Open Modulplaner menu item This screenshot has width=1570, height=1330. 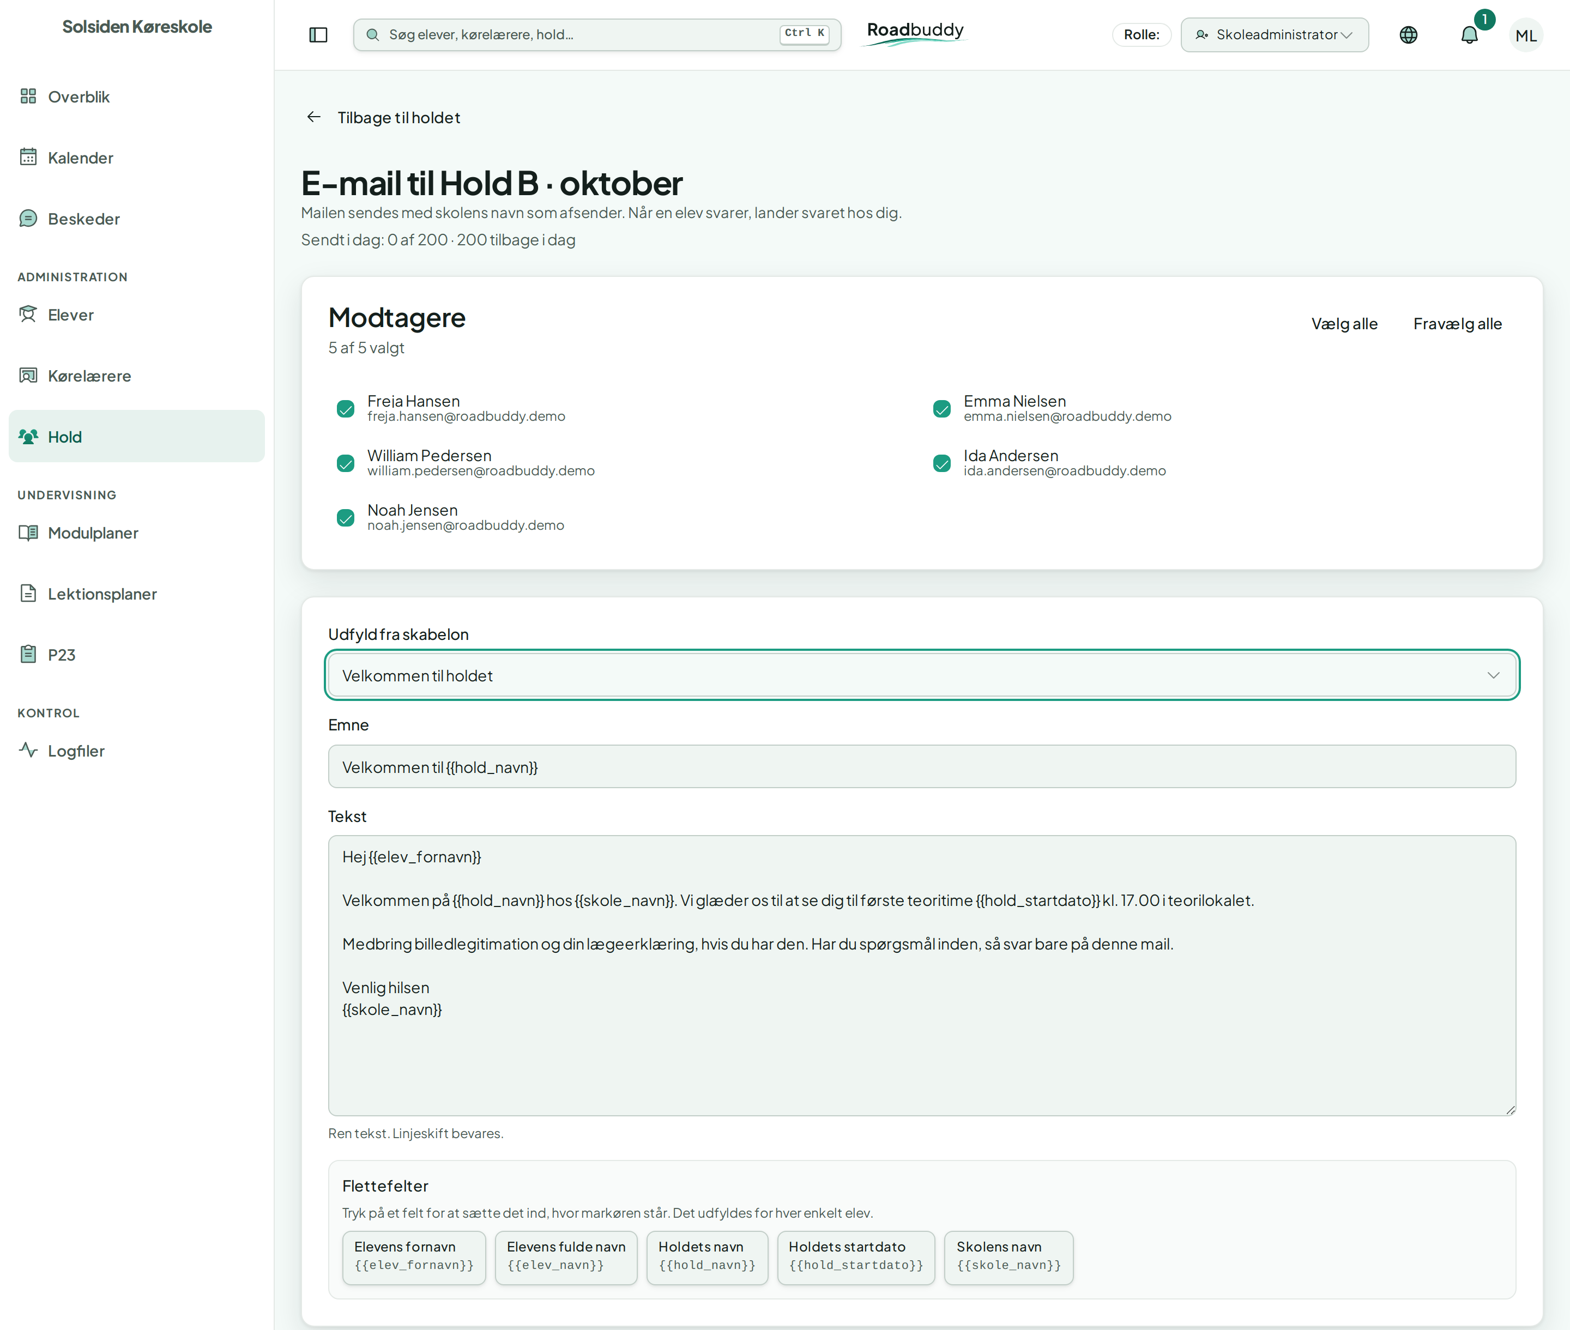[136, 533]
